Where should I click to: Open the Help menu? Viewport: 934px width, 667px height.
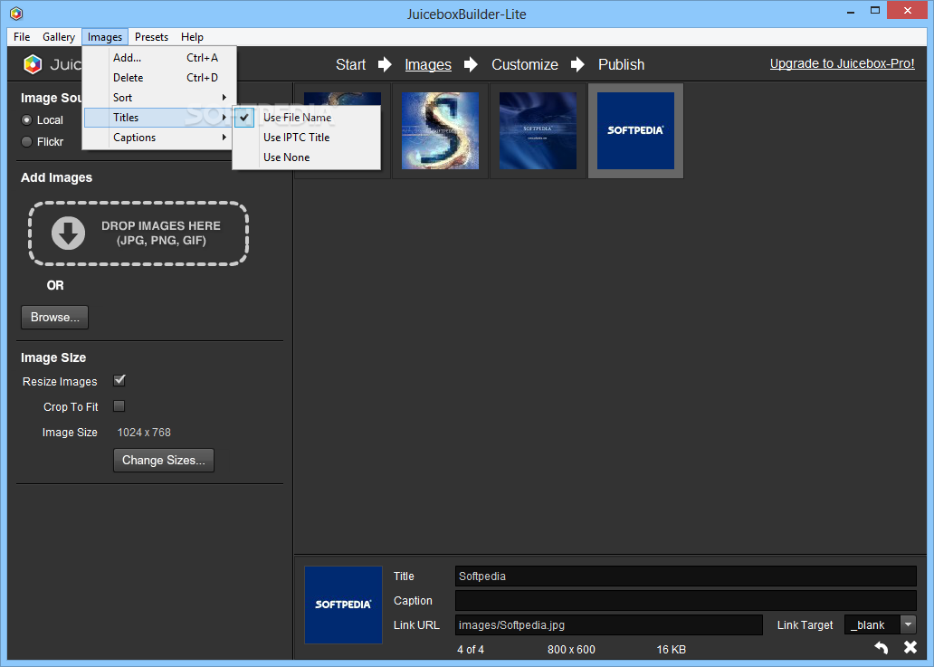pos(192,37)
